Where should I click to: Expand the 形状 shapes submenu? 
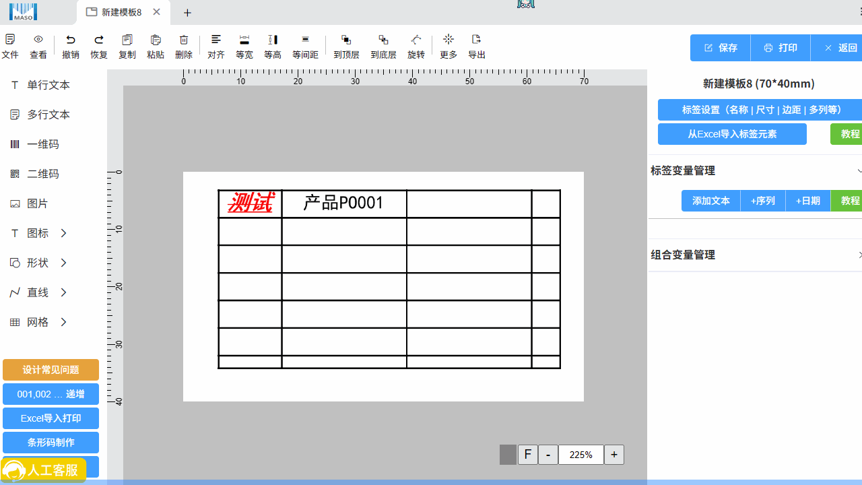tap(63, 263)
